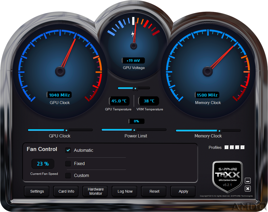Click the v5.2.1 version text
The image size is (268, 212).
pyautogui.click(x=227, y=185)
